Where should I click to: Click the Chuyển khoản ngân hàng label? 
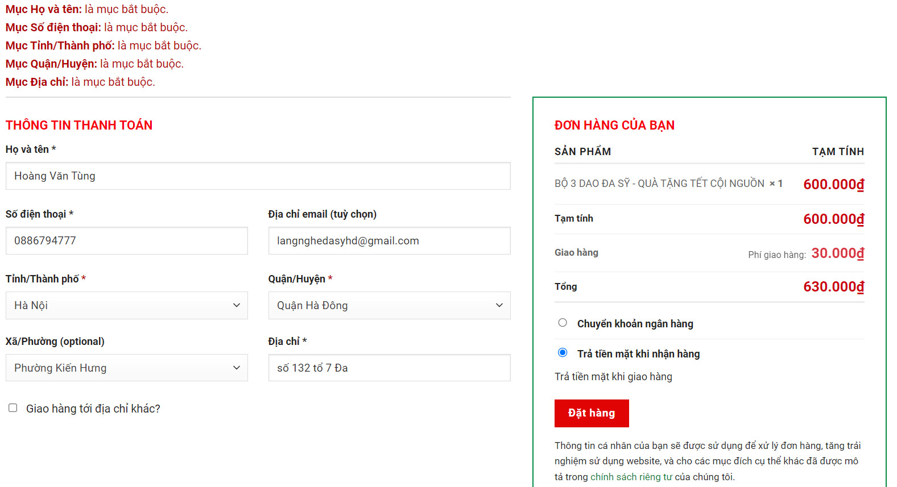pyautogui.click(x=635, y=324)
